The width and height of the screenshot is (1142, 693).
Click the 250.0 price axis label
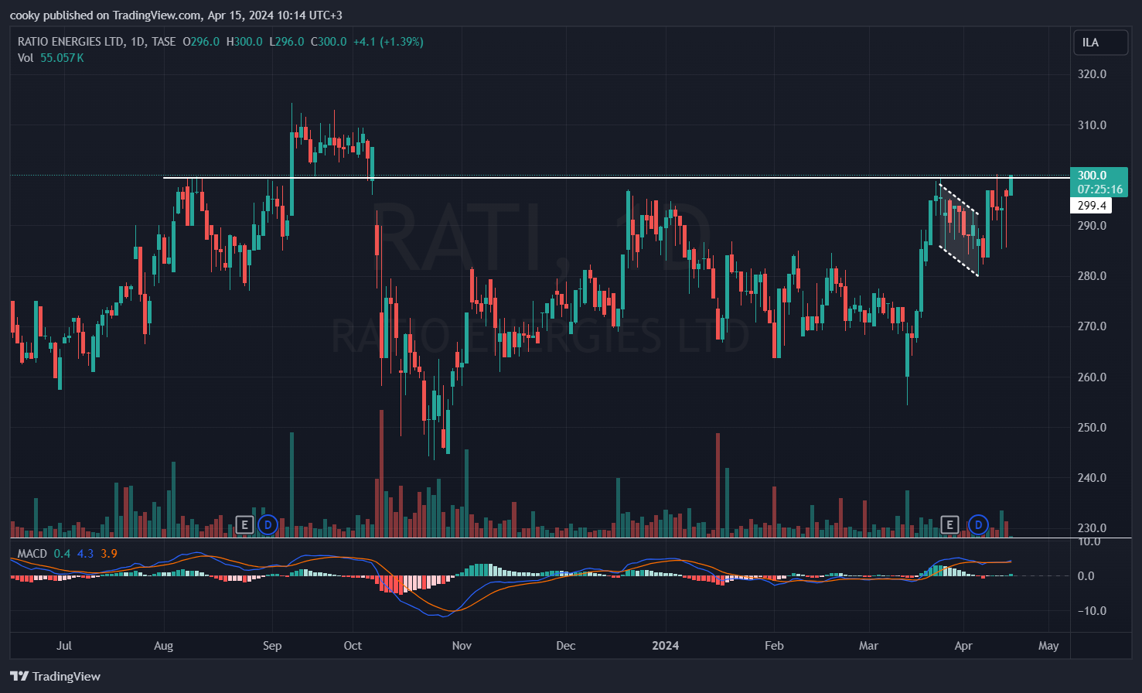point(1092,428)
